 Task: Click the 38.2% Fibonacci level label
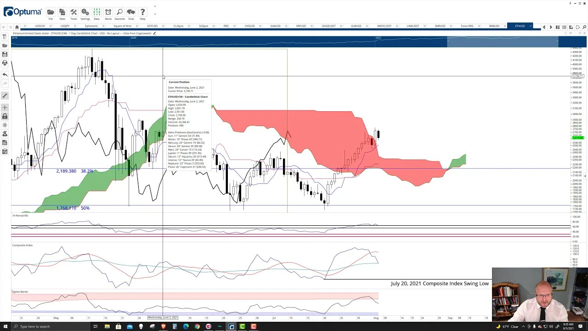[87, 171]
